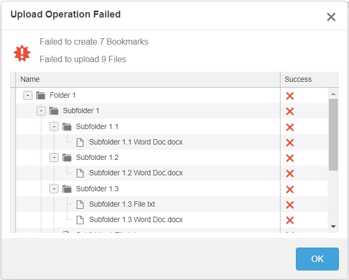Click the Subfolder 1.3 File.txt document icon
This screenshot has height=280, width=349.
[80, 204]
